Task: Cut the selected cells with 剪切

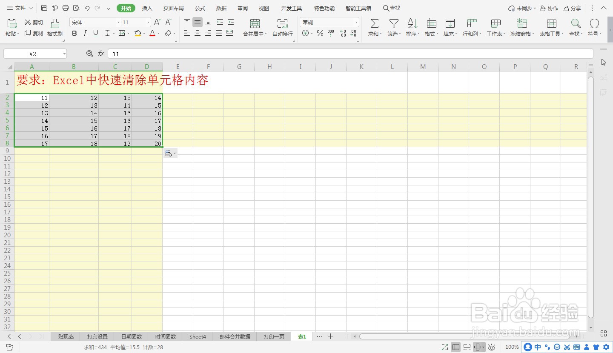Action: 34,22
